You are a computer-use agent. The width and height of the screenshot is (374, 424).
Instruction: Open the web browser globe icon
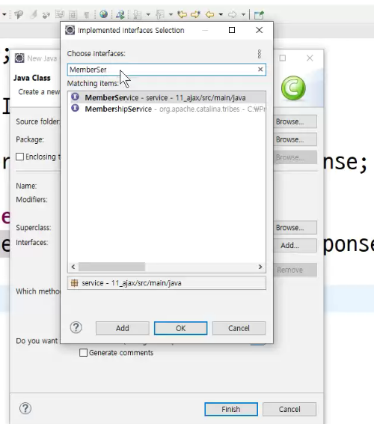(x=103, y=14)
